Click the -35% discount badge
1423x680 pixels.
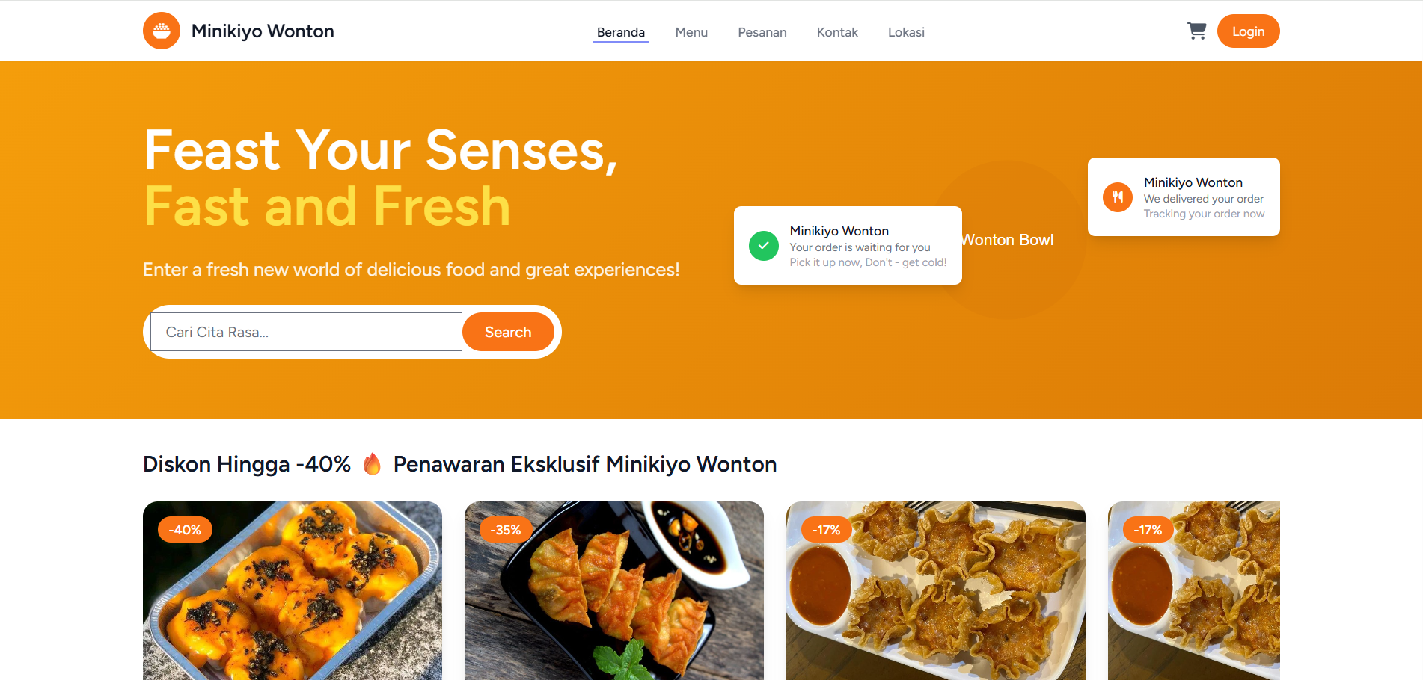[506, 530]
